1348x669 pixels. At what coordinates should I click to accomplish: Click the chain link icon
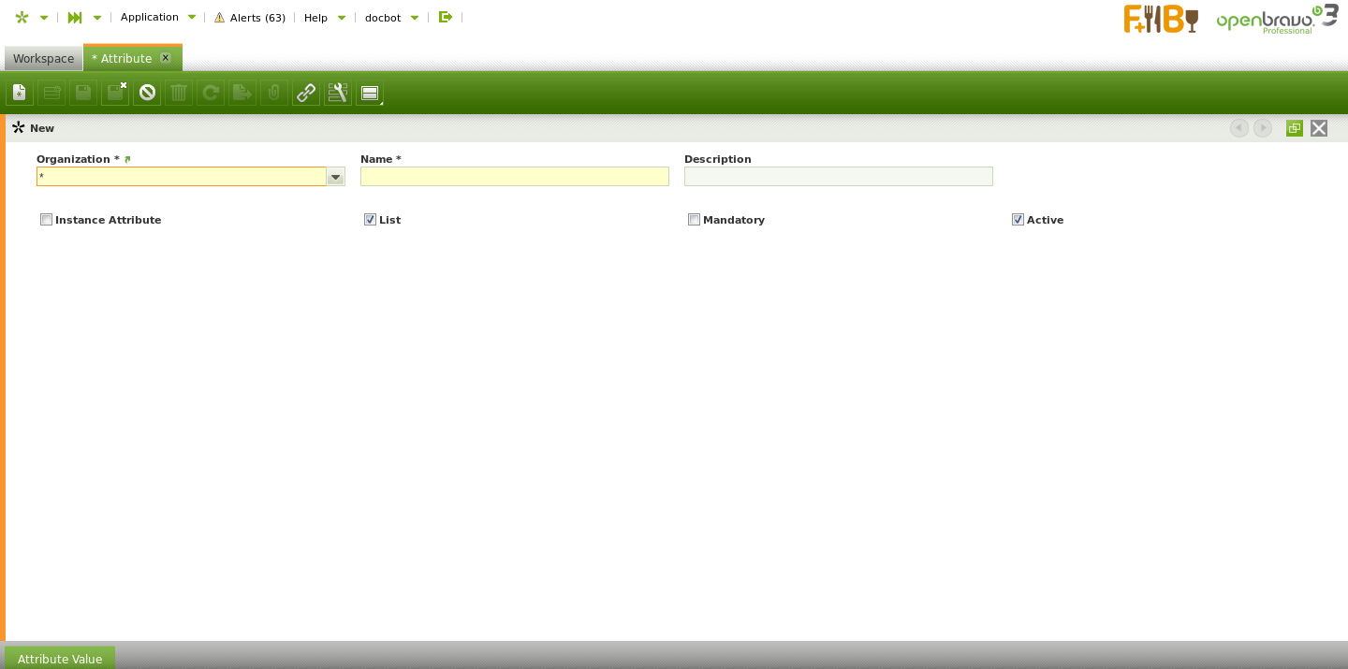(306, 93)
